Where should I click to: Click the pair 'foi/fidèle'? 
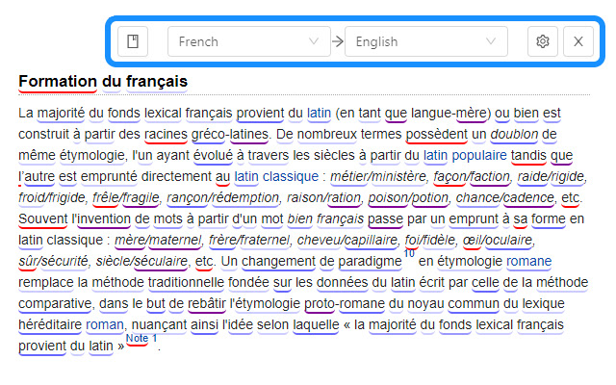tap(430, 241)
